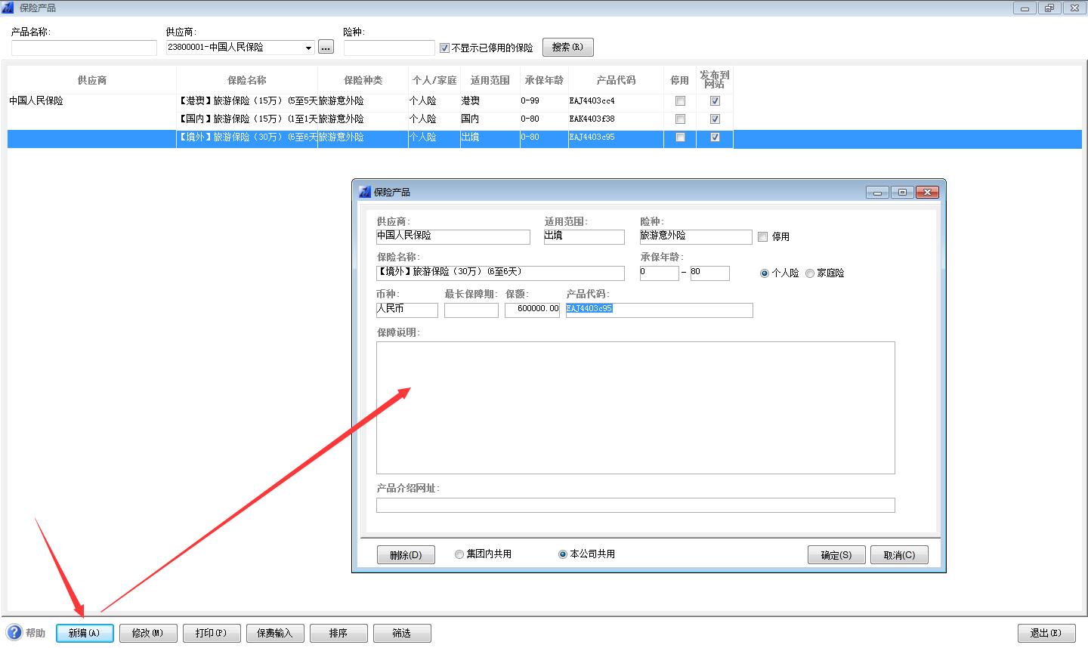The image size is (1088, 648).
Task: Click the ellipsis browse button beside supplier
Action: (x=326, y=48)
